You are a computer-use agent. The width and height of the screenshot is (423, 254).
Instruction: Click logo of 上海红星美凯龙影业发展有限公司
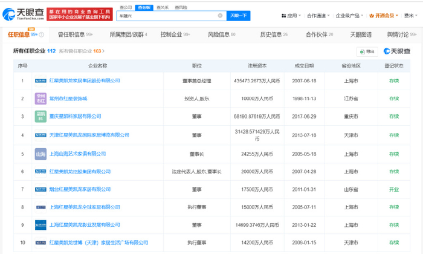pos(40,224)
